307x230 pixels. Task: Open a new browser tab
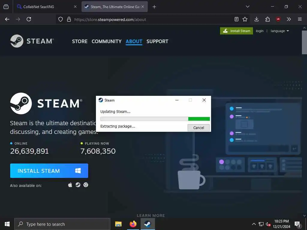[154, 7]
